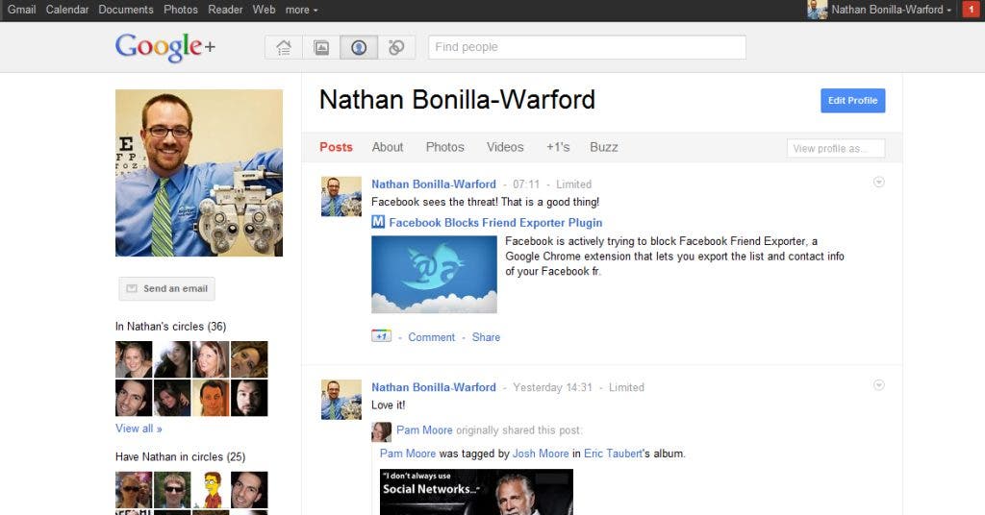Click the post author avatar on the 07:11 post
985x515 pixels.
pos(341,196)
